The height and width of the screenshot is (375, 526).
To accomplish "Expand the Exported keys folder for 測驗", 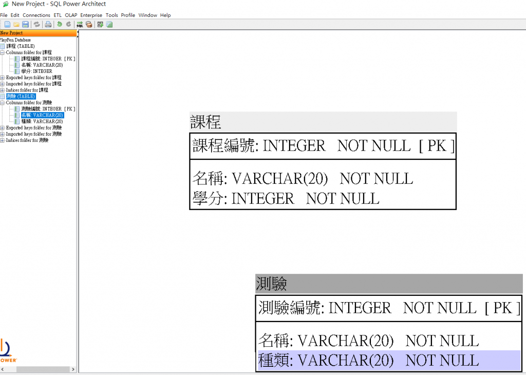I will point(2,128).
